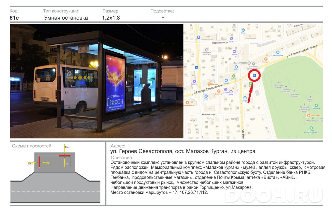Click the Перекопская ул. street label

point(220,43)
